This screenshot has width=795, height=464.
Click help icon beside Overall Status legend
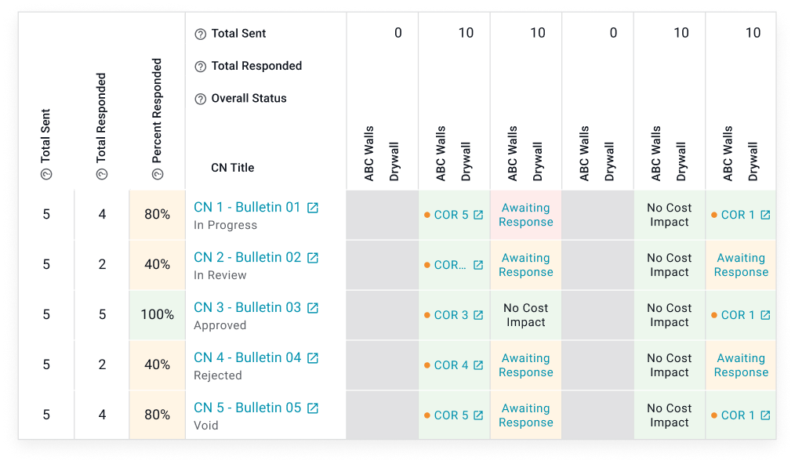point(200,99)
